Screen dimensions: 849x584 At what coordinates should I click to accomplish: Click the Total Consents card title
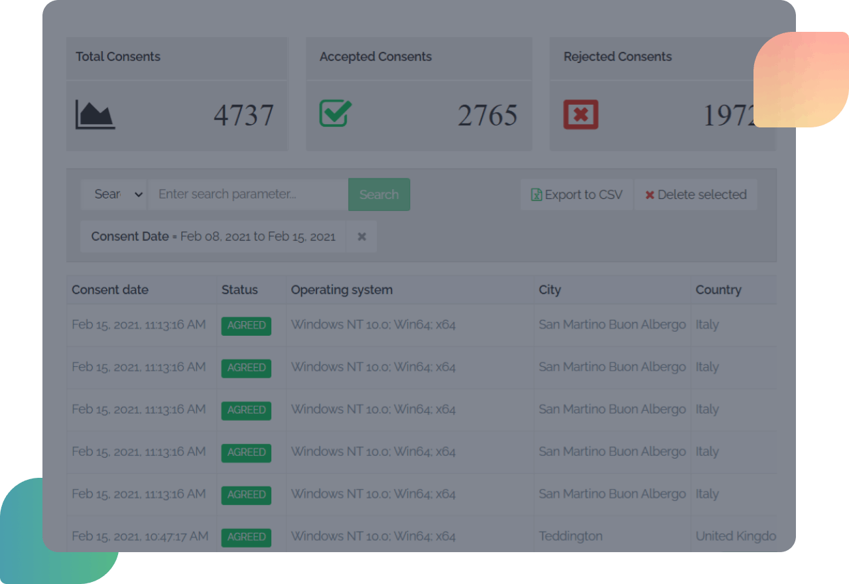point(118,56)
